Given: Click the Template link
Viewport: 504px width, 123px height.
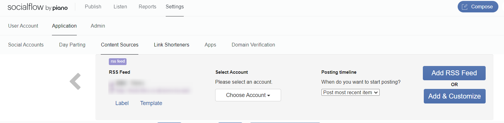Looking at the screenshot, I should point(151,103).
